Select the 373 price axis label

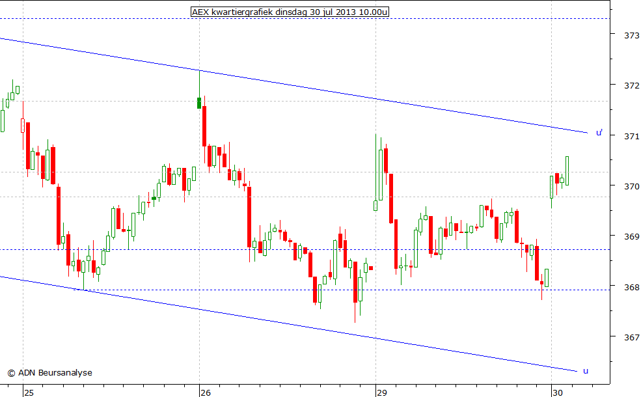coord(631,36)
